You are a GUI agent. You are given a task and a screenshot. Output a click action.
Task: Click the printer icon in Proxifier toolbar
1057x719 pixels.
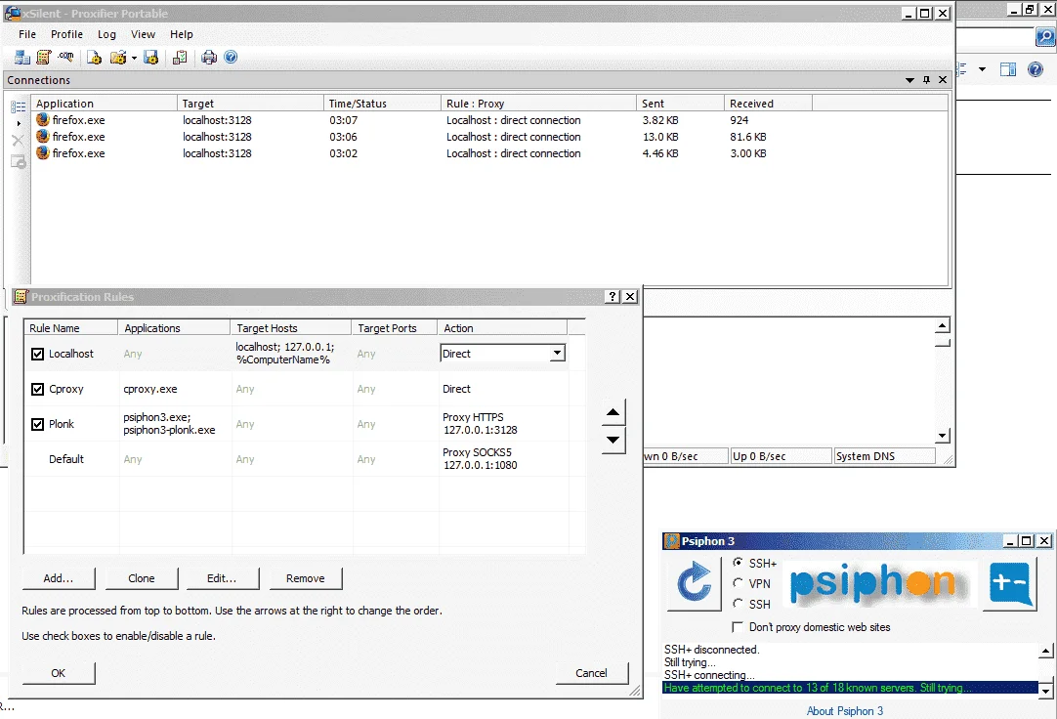pos(209,58)
